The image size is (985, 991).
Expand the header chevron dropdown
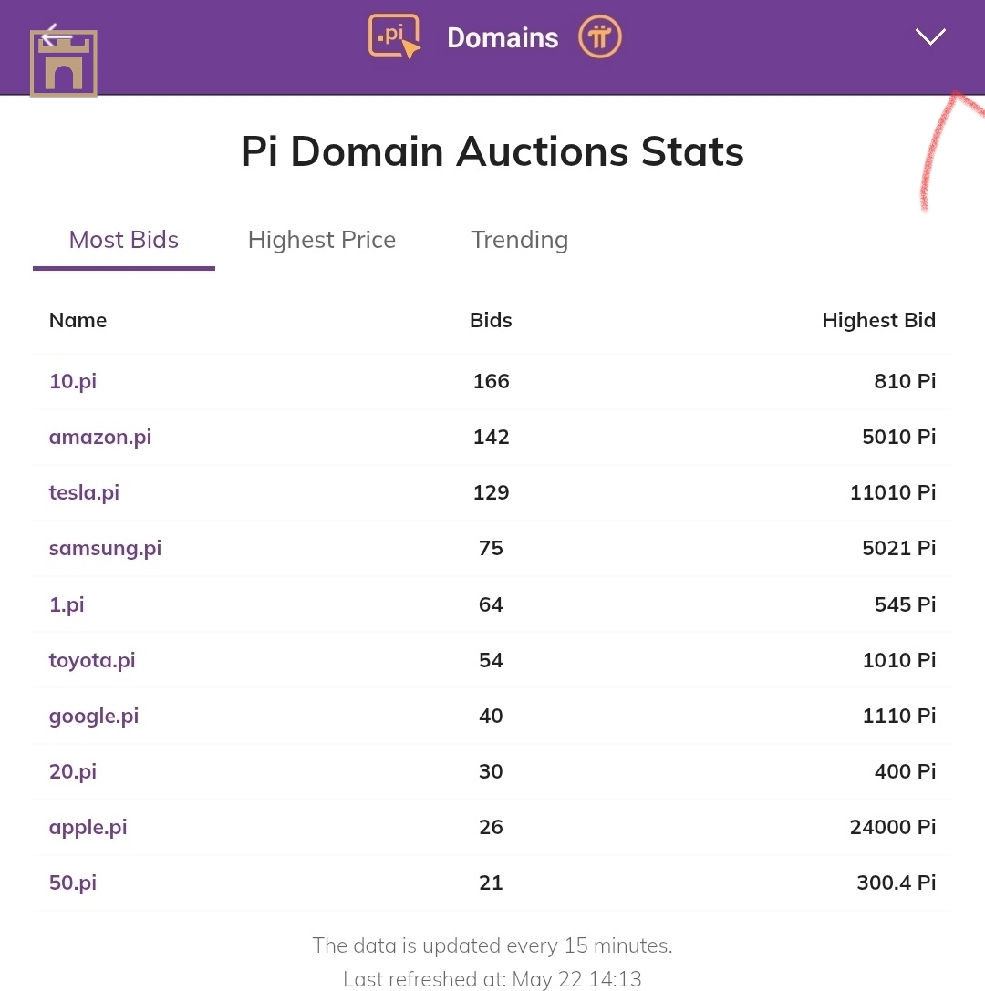pos(930,36)
